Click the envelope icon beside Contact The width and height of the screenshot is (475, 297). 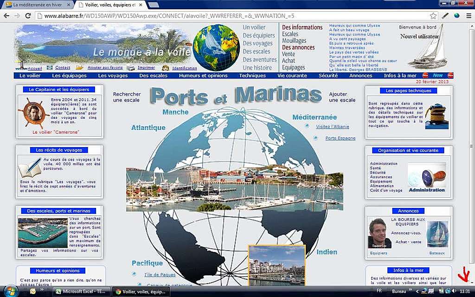(x=50, y=68)
